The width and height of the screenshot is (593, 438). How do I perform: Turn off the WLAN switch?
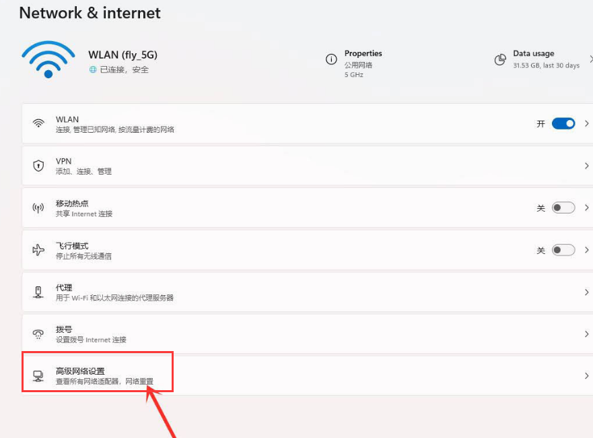(562, 123)
